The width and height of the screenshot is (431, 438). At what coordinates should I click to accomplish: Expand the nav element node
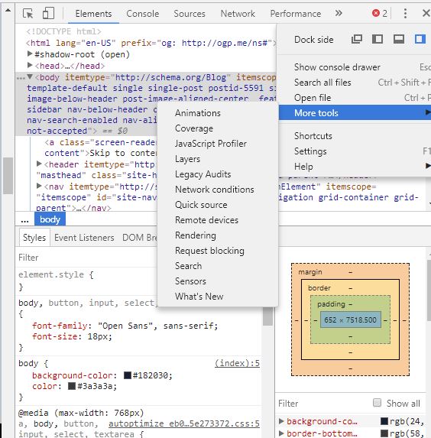coord(39,186)
